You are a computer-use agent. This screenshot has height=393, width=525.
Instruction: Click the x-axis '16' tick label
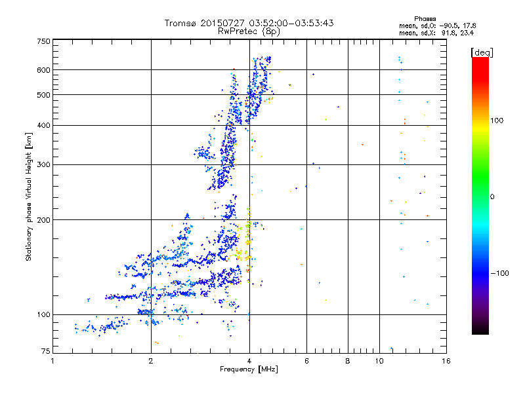coord(446,361)
